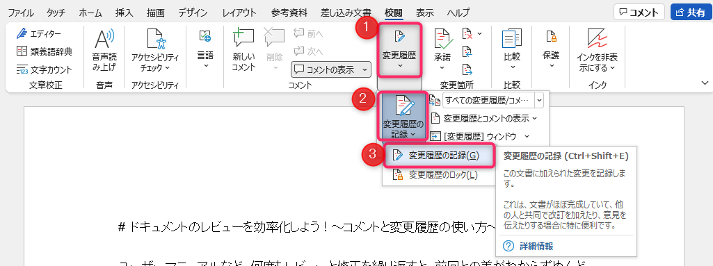
Task: Collapse the ribbon with the chevron
Action: pyautogui.click(x=705, y=83)
